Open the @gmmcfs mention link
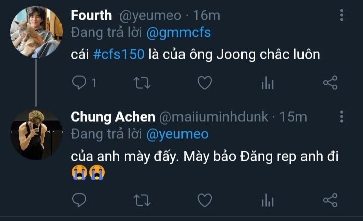Screen dimensions: 363x221 click(x=178, y=33)
